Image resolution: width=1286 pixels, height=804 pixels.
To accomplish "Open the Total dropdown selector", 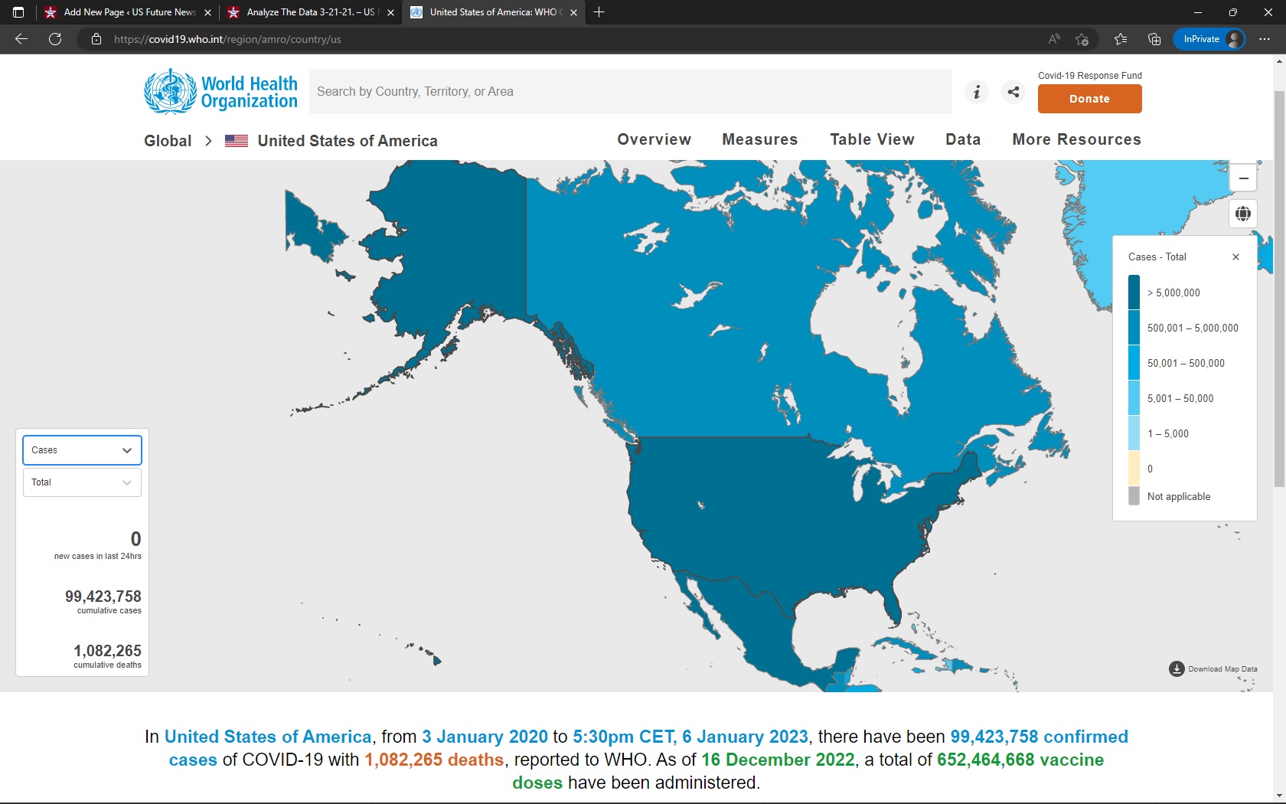I will pyautogui.click(x=82, y=482).
